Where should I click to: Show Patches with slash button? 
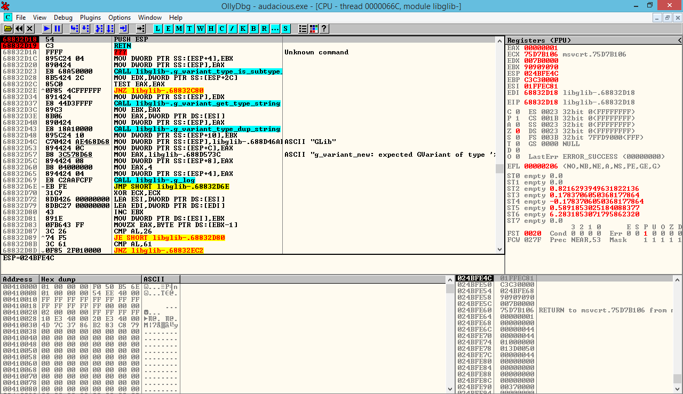233,28
